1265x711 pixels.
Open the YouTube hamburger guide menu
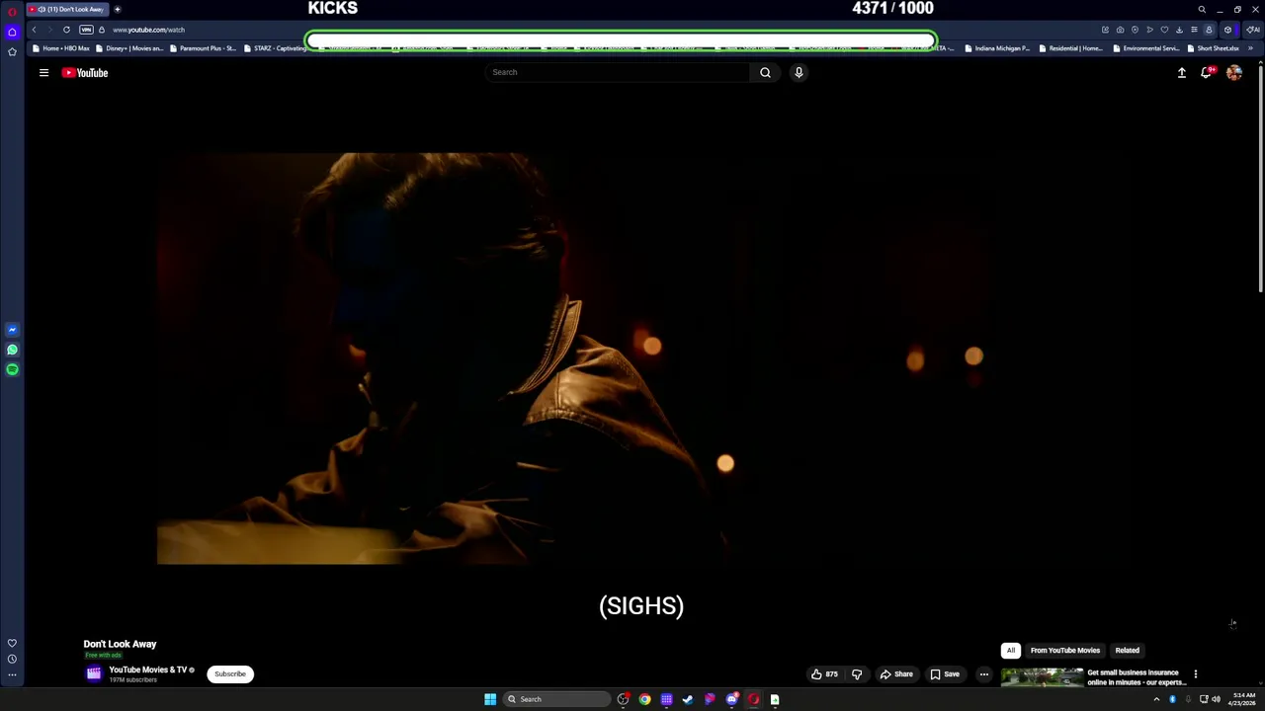click(43, 72)
